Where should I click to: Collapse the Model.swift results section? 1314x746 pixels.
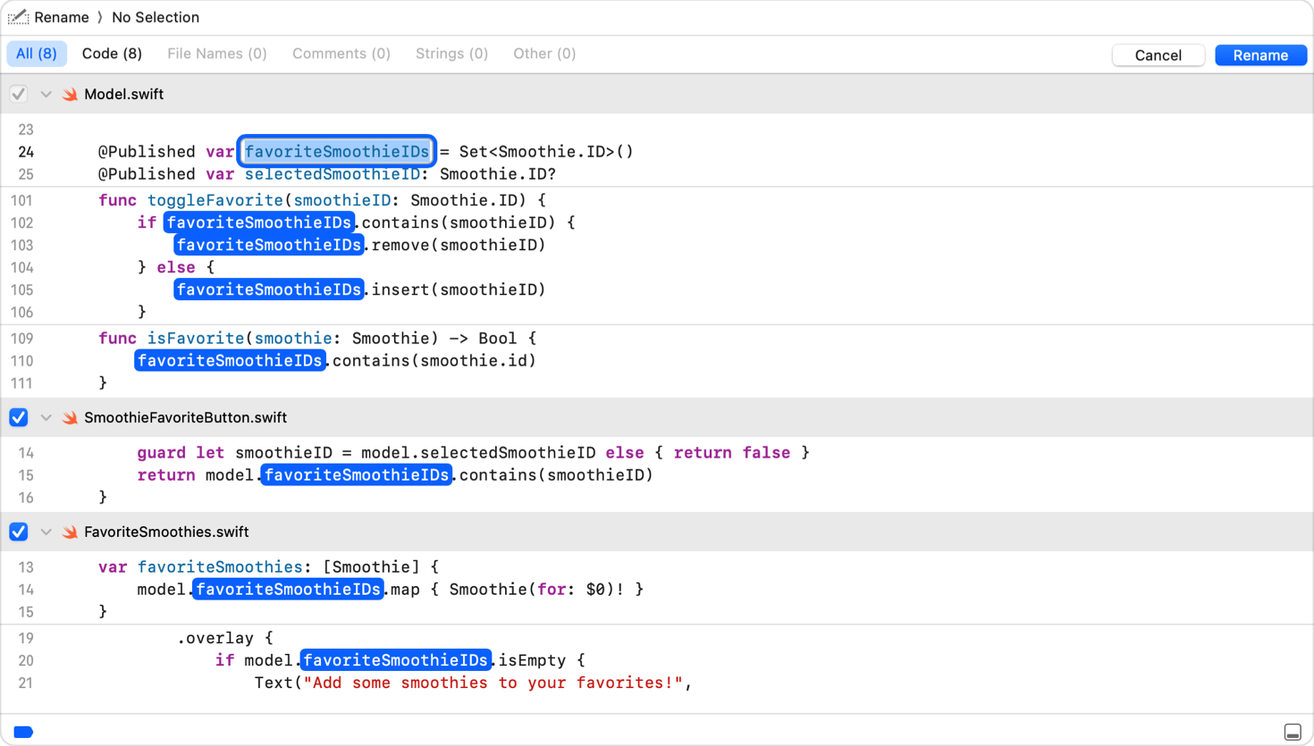pyautogui.click(x=46, y=94)
